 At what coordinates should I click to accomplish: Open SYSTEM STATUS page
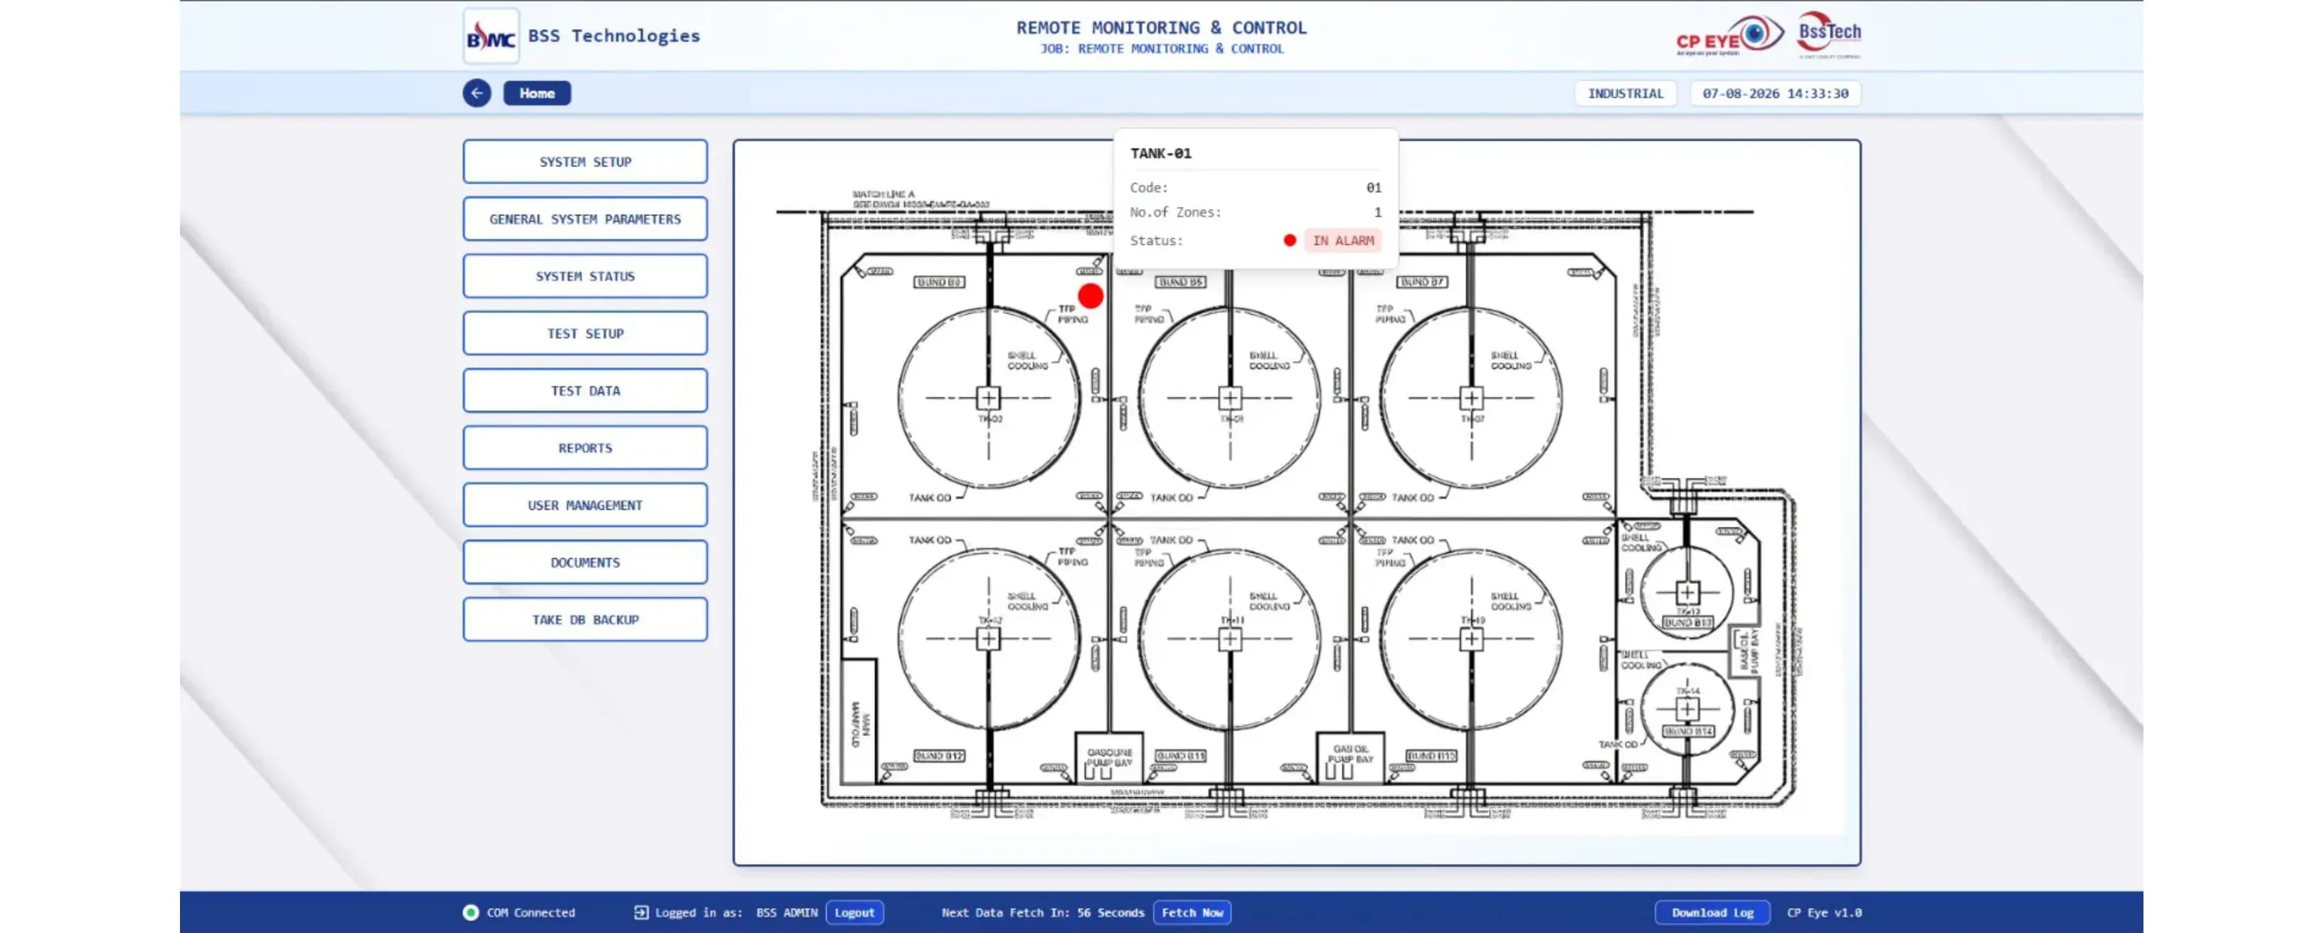pyautogui.click(x=585, y=276)
